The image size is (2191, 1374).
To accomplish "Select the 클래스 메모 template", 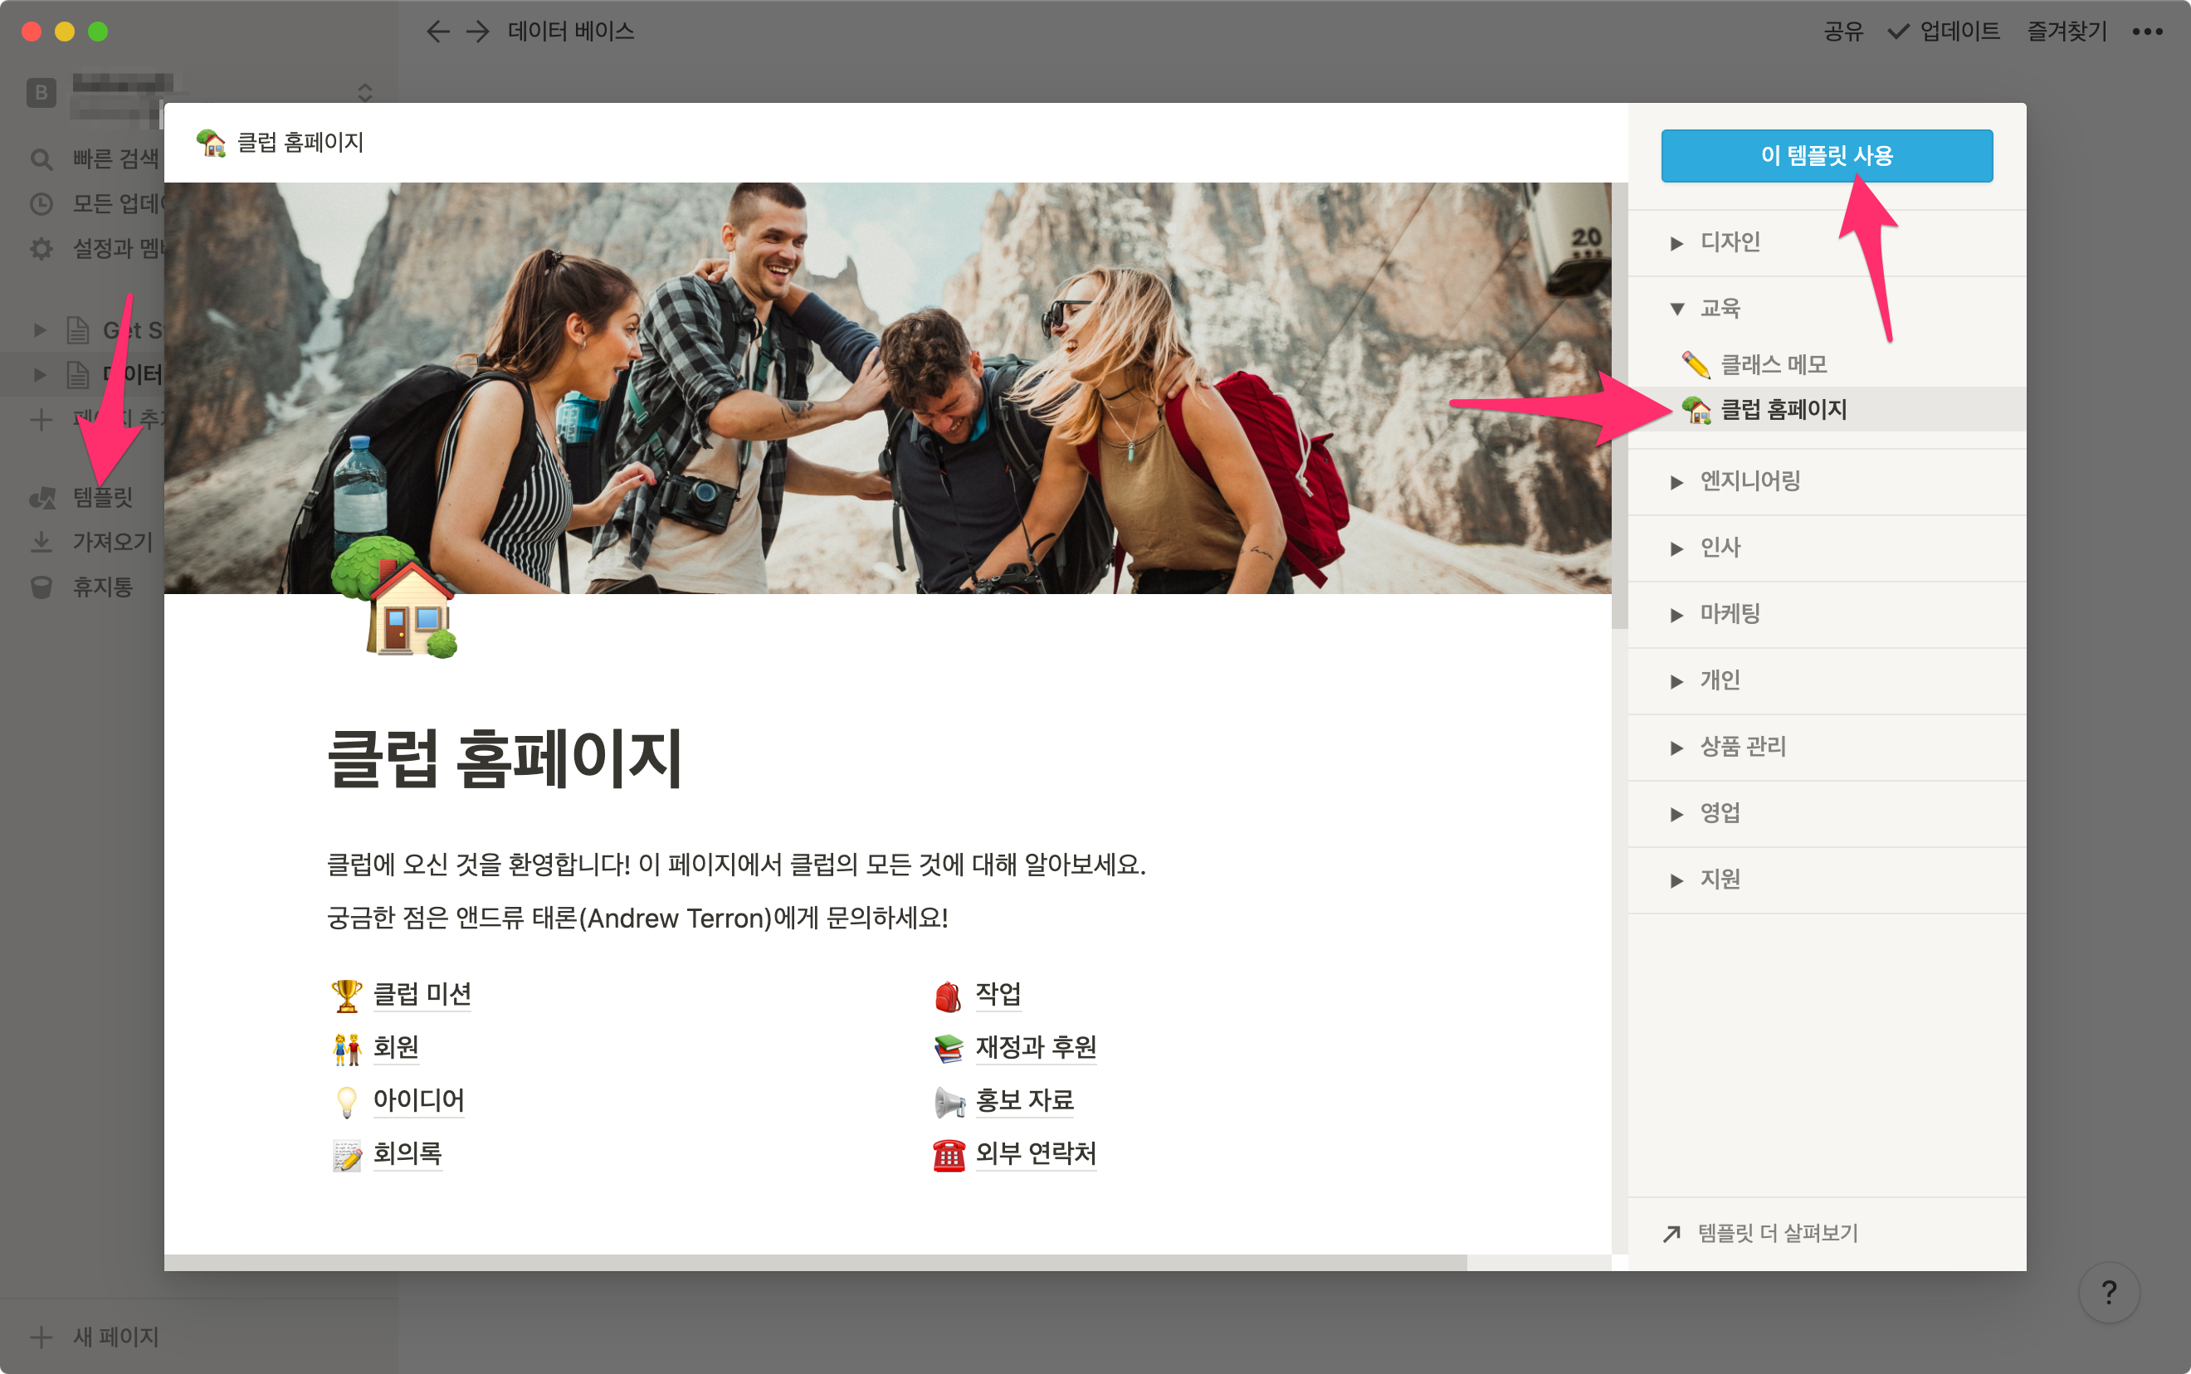I will pyautogui.click(x=1772, y=365).
